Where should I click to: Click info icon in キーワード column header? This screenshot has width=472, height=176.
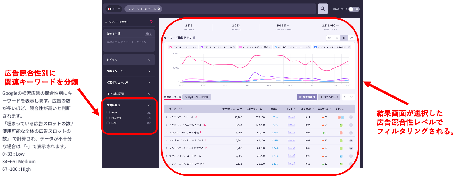click(x=182, y=109)
